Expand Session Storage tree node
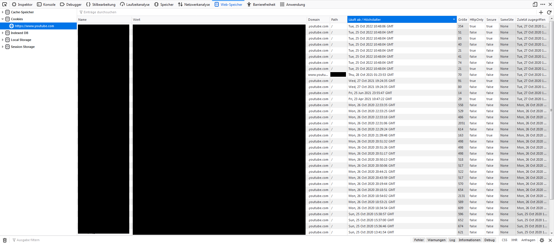Viewport: 554px width, 244px height. coord(3,47)
